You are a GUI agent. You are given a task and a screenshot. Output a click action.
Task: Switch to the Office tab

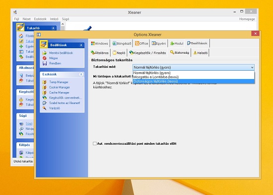141,43
